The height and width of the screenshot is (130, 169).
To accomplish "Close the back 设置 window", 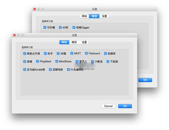I will click(x=35, y=9).
